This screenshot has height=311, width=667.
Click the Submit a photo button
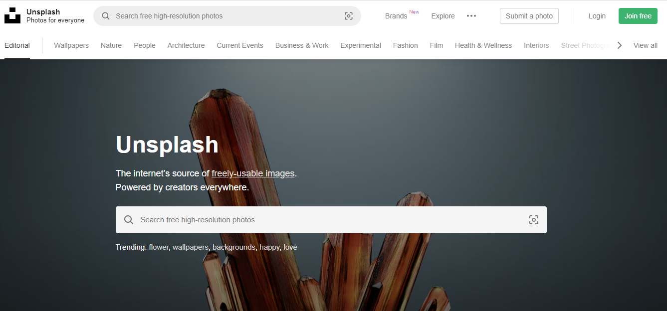tap(529, 16)
